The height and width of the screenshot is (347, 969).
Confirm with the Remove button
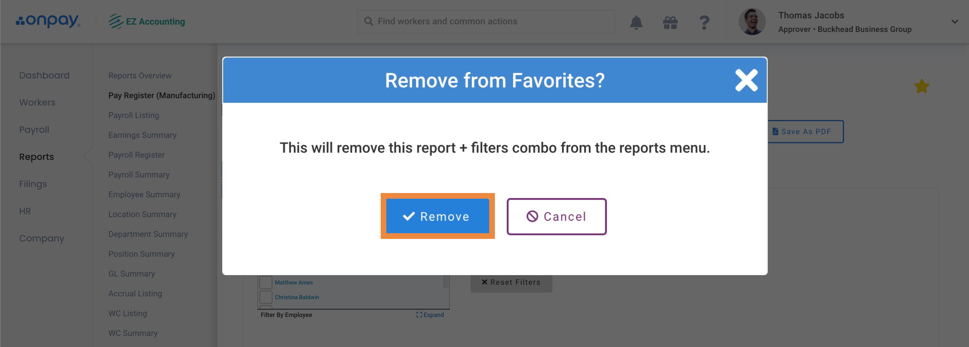pyautogui.click(x=438, y=216)
